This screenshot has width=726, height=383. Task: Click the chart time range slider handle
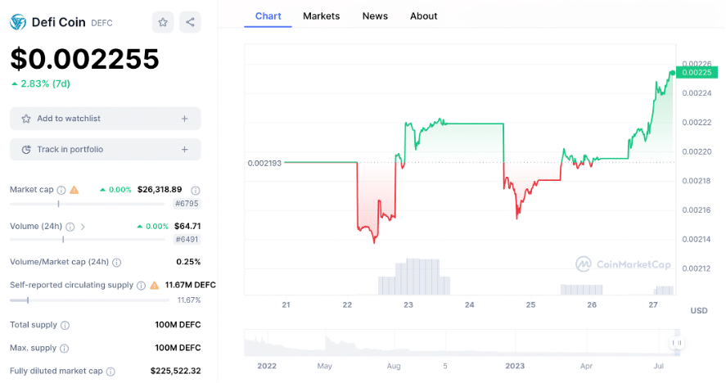coord(677,342)
